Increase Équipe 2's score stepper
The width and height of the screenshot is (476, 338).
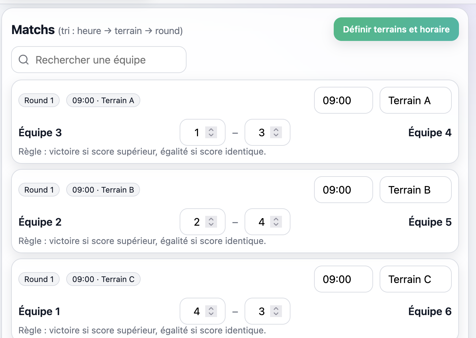coord(212,219)
